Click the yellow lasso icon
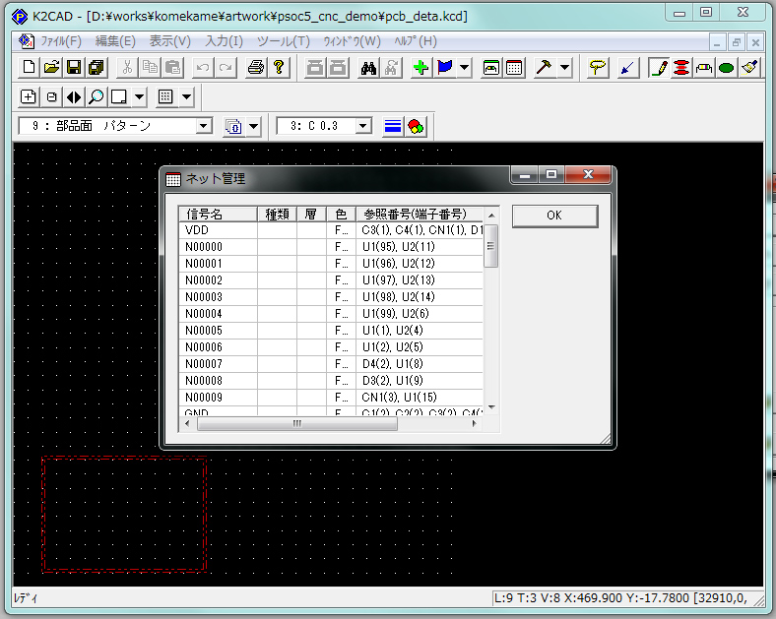Viewport: 776px width, 619px height. [x=598, y=67]
